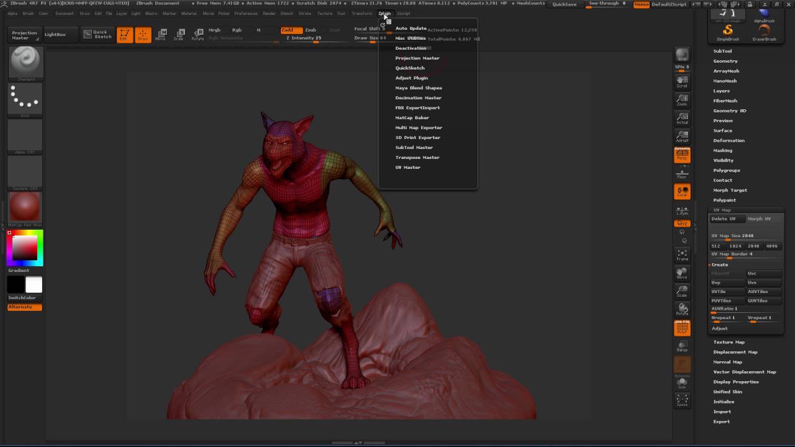Pick a color in the color picker square
This screenshot has width=795, height=447.
25,248
